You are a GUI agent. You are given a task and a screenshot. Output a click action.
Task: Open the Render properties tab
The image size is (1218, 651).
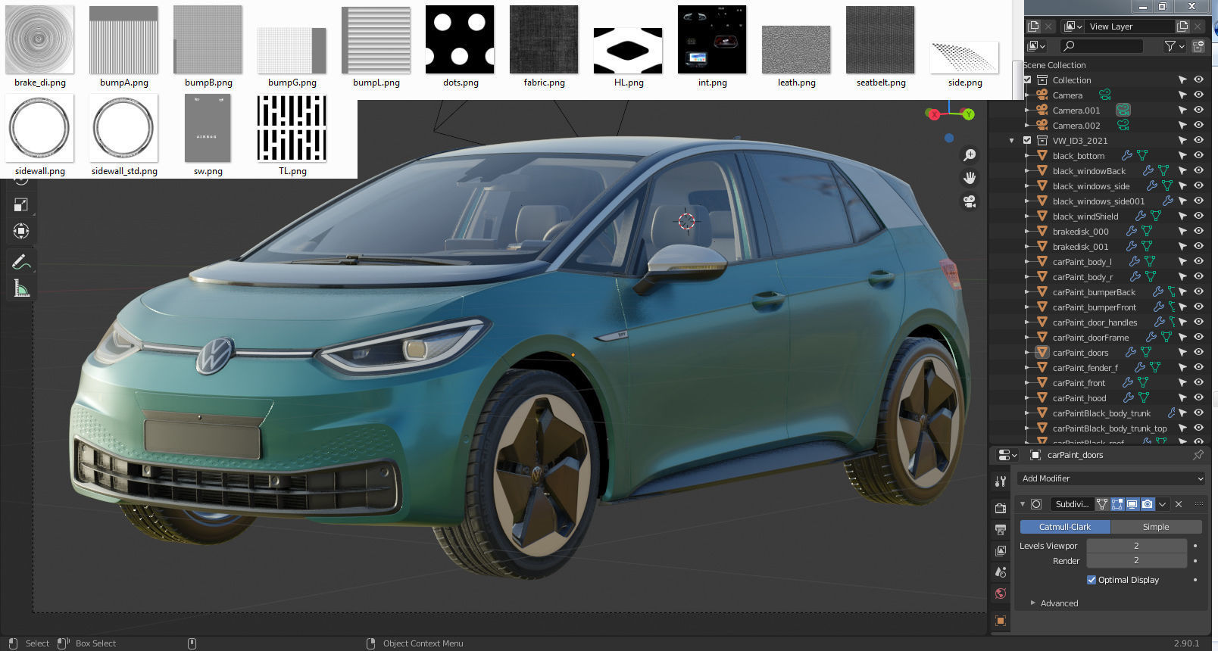1001,508
